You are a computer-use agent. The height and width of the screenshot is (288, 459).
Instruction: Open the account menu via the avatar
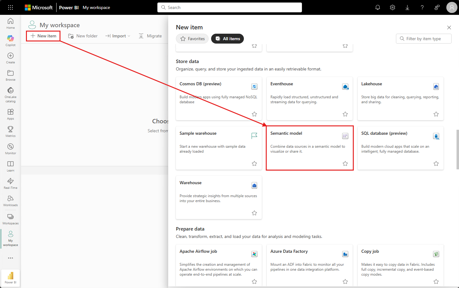click(452, 7)
